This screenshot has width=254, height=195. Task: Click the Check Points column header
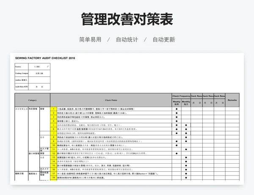pyautogui.click(x=111, y=100)
